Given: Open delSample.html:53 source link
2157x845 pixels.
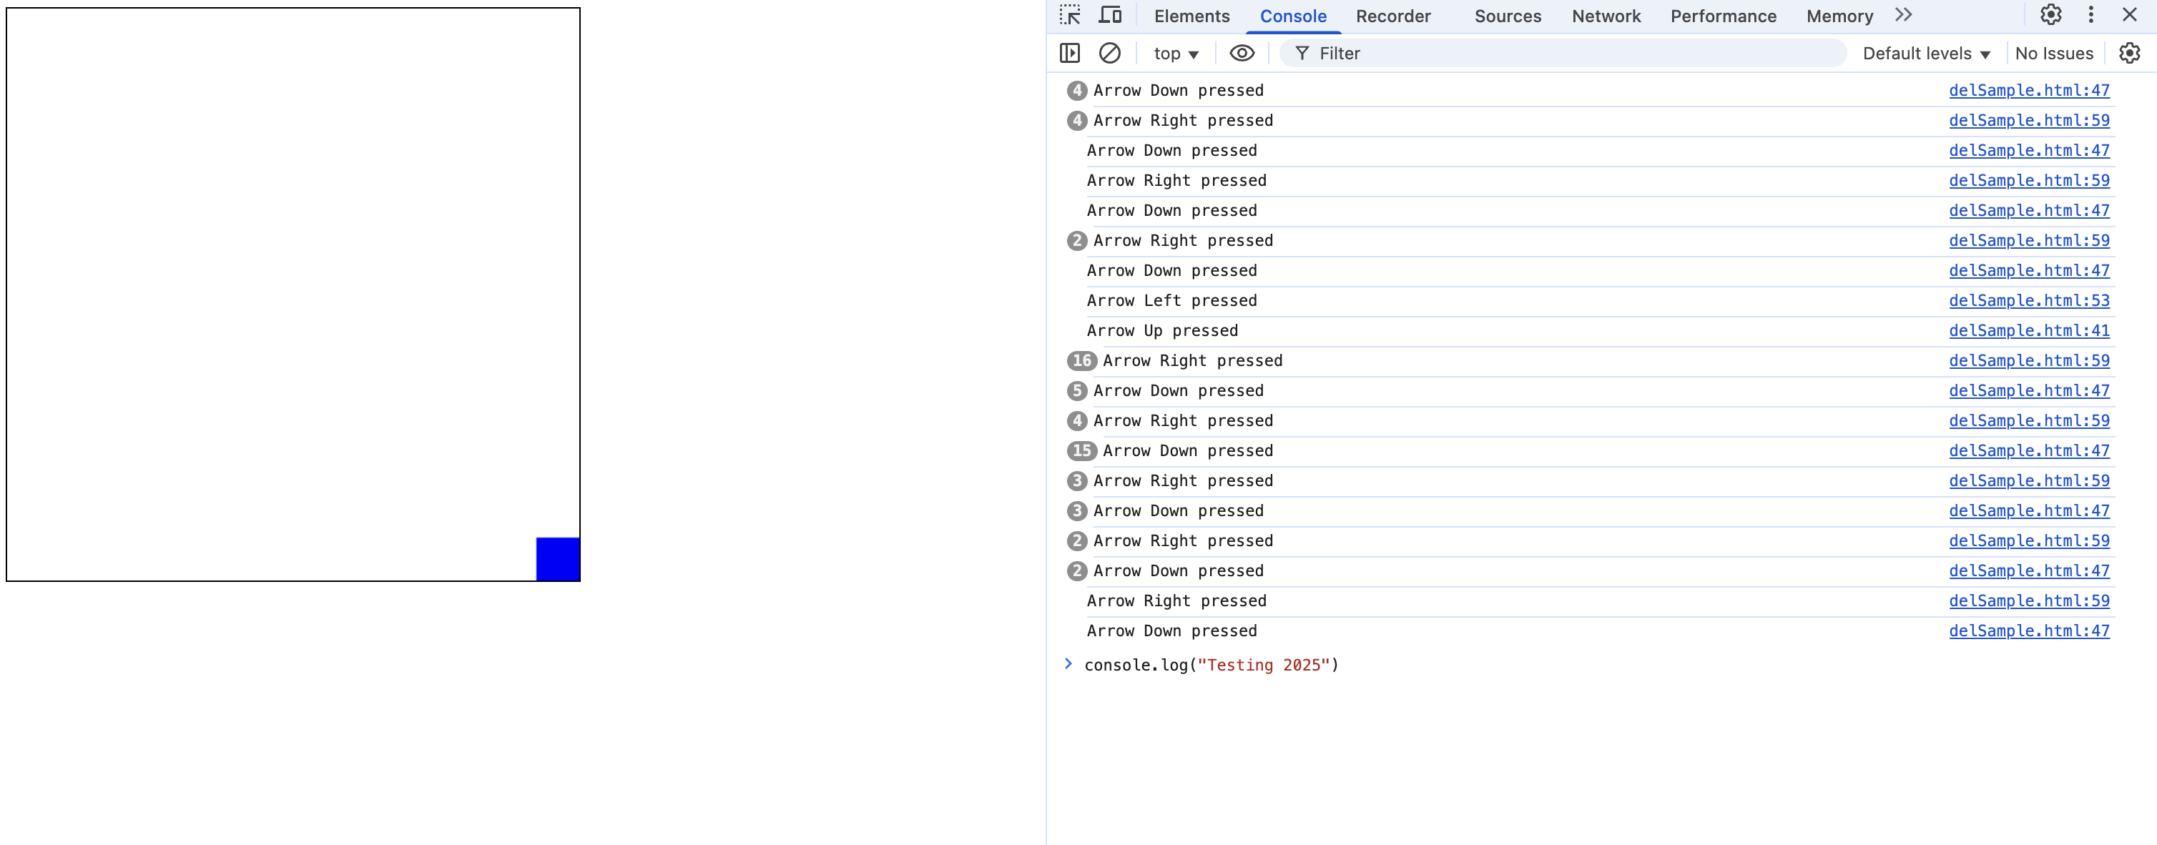Looking at the screenshot, I should 2029,300.
